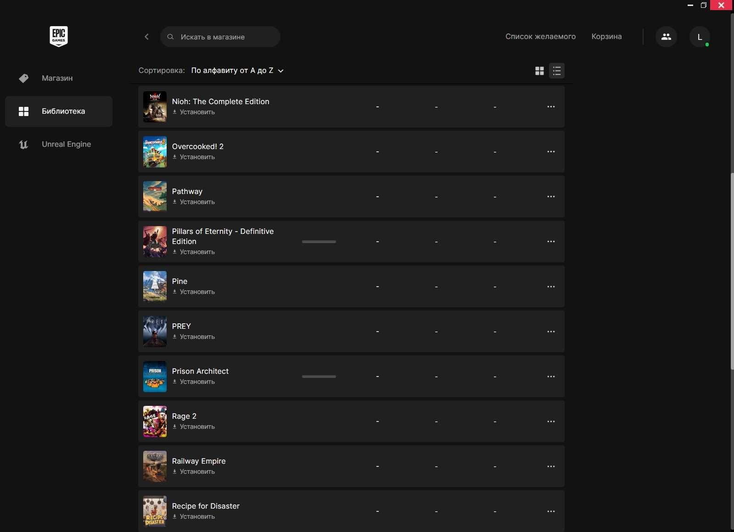Install Pine

pyautogui.click(x=194, y=292)
